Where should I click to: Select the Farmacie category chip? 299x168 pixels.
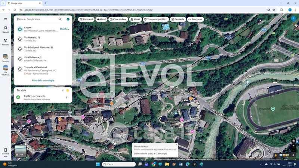178,19
